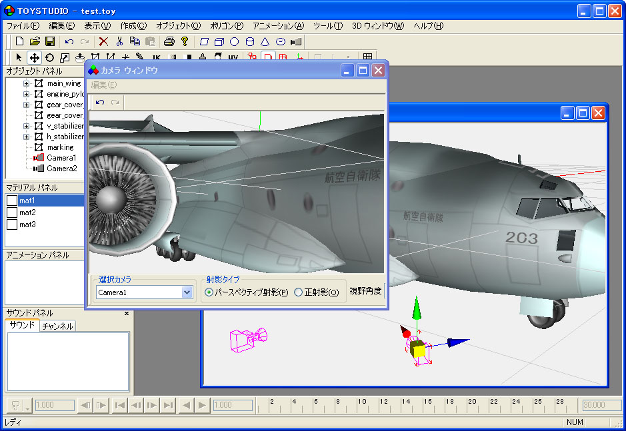Open the 表示(V) menu
This screenshot has height=431, width=626.
click(97, 26)
